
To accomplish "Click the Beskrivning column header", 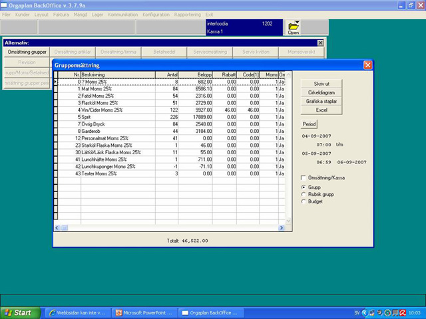I will pos(118,74).
